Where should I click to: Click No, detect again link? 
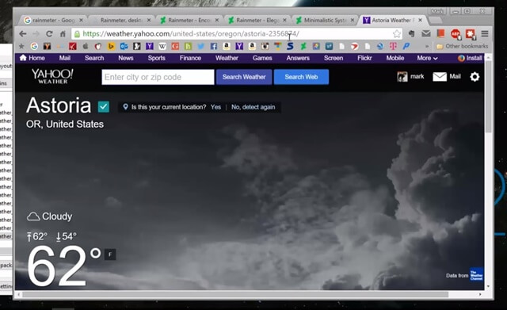tap(253, 107)
